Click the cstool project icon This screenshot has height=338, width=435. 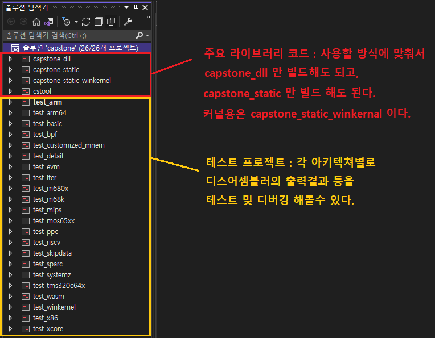(x=26, y=91)
